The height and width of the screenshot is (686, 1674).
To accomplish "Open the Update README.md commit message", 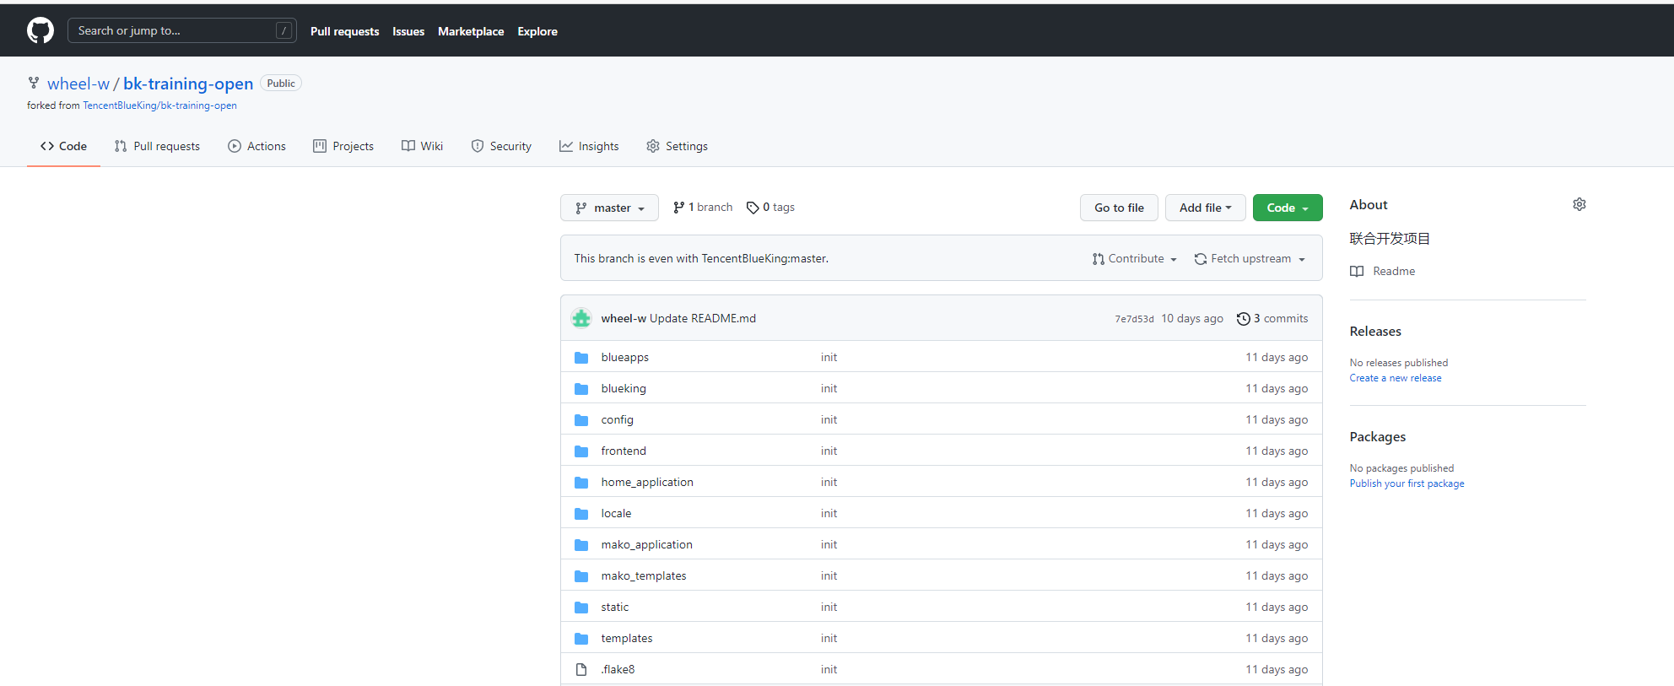I will tap(703, 318).
